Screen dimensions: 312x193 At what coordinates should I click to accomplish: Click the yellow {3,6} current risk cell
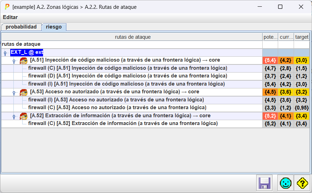pos(286,92)
